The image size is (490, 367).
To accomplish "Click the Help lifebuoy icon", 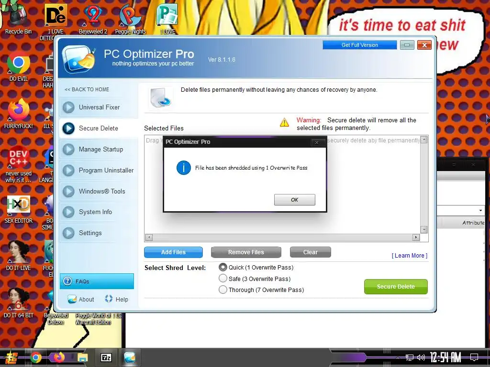I will pos(109,299).
